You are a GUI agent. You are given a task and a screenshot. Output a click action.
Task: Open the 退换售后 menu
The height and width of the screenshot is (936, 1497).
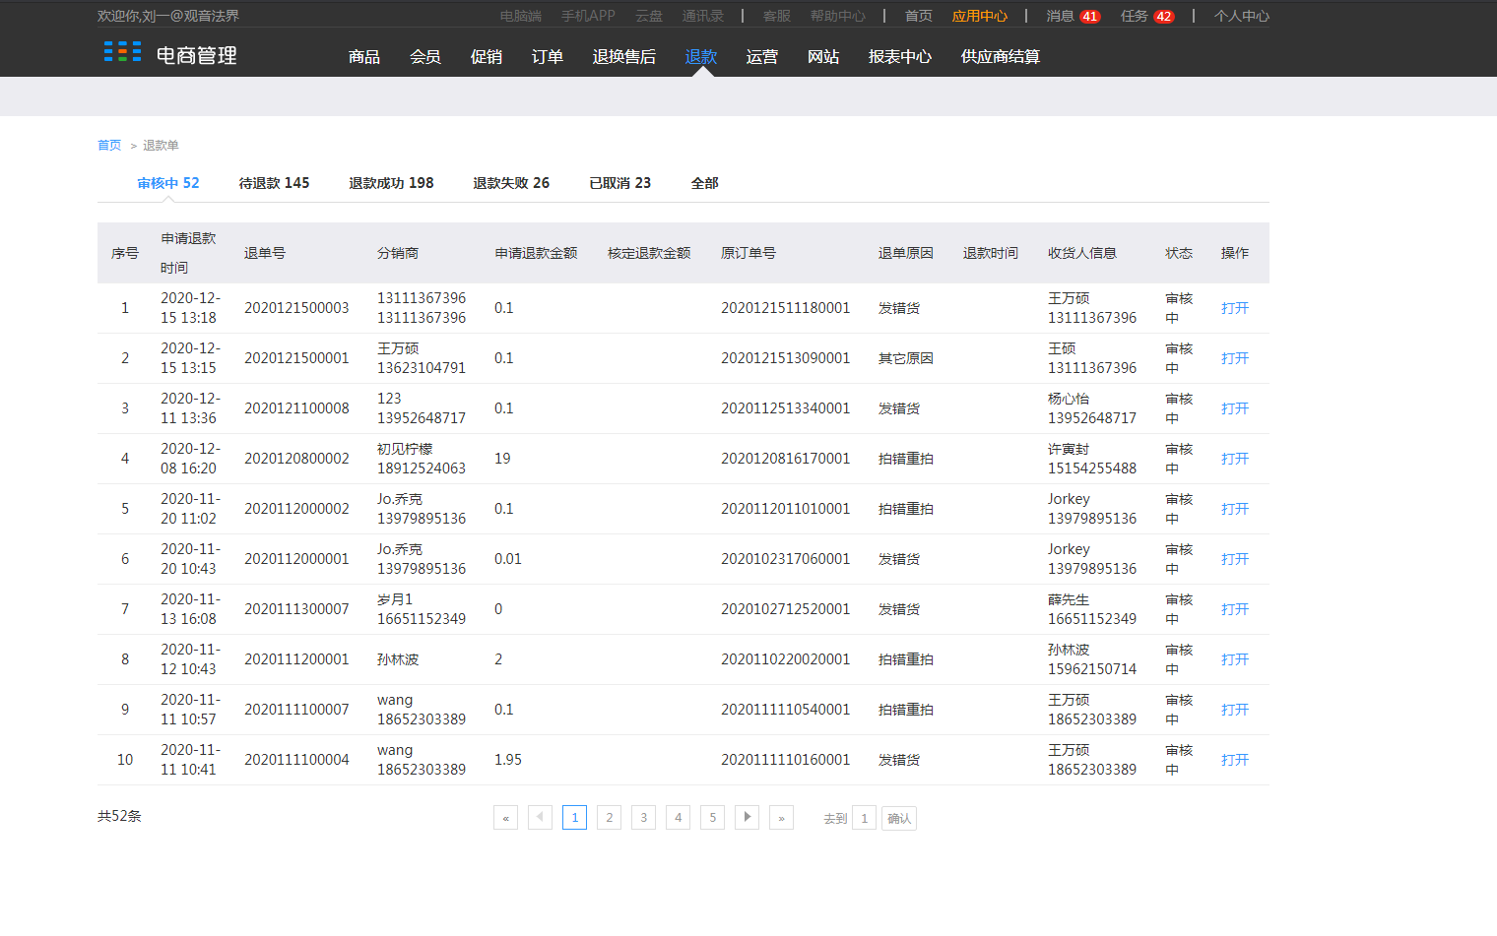click(624, 57)
